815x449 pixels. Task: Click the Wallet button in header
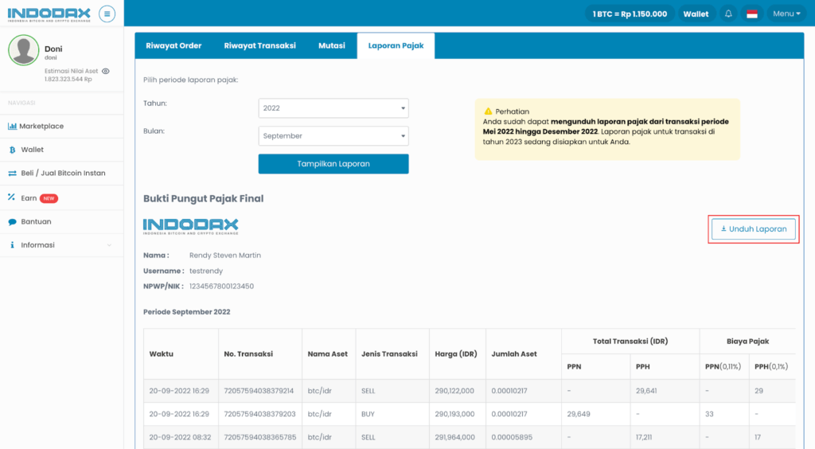tap(696, 14)
